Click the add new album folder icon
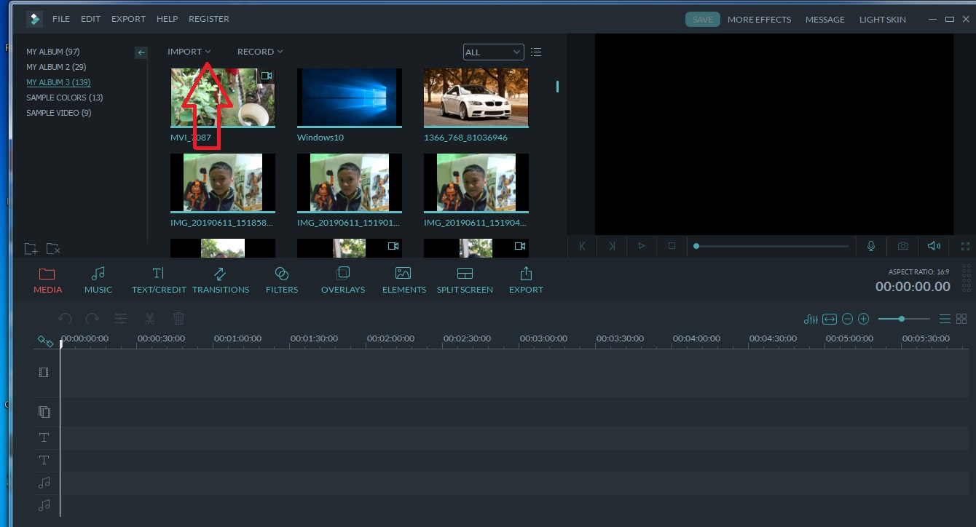This screenshot has width=976, height=527. coord(31,249)
